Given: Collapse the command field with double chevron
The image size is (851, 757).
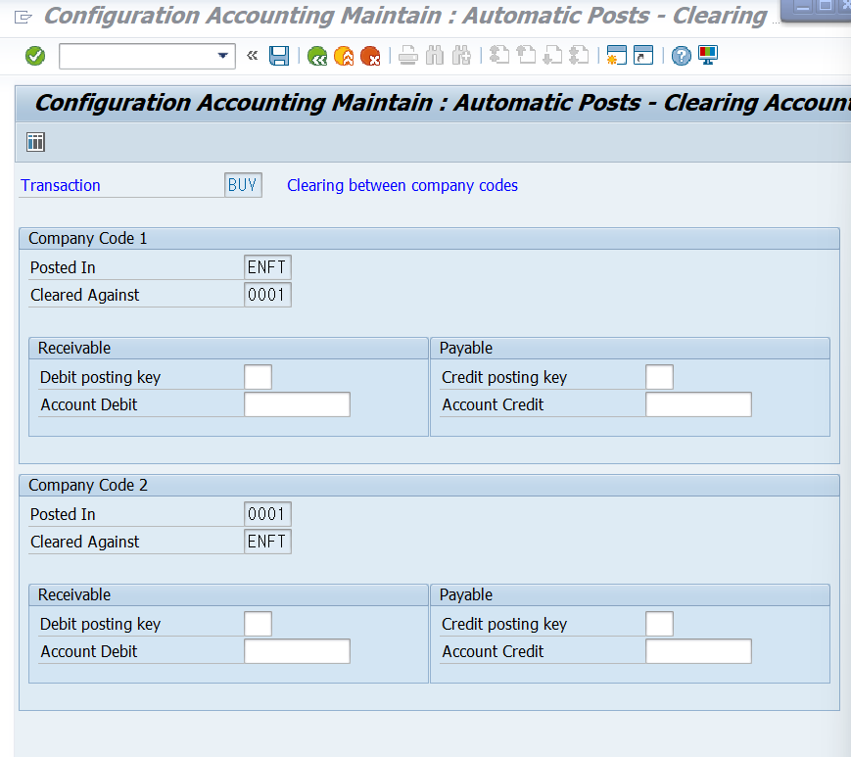Looking at the screenshot, I should [x=252, y=56].
